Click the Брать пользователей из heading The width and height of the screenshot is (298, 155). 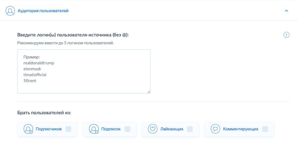[x=44, y=113]
